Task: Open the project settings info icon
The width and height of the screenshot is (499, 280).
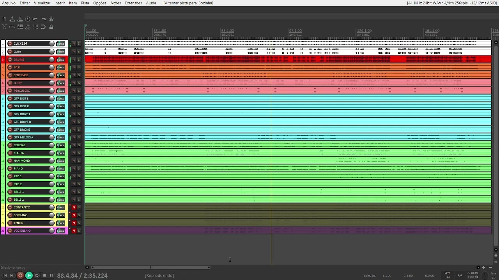Action: [28, 19]
